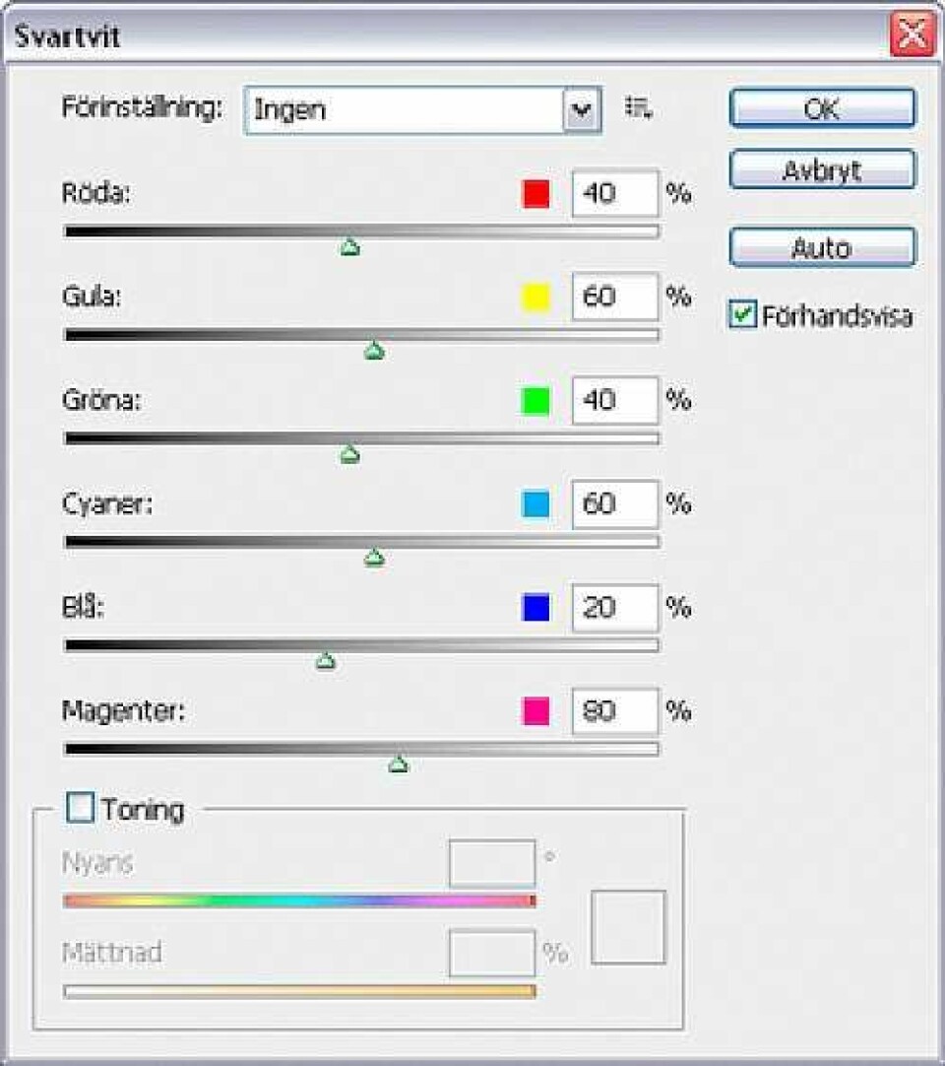Apply the Auto button
The height and width of the screenshot is (1066, 945).
coord(822,247)
